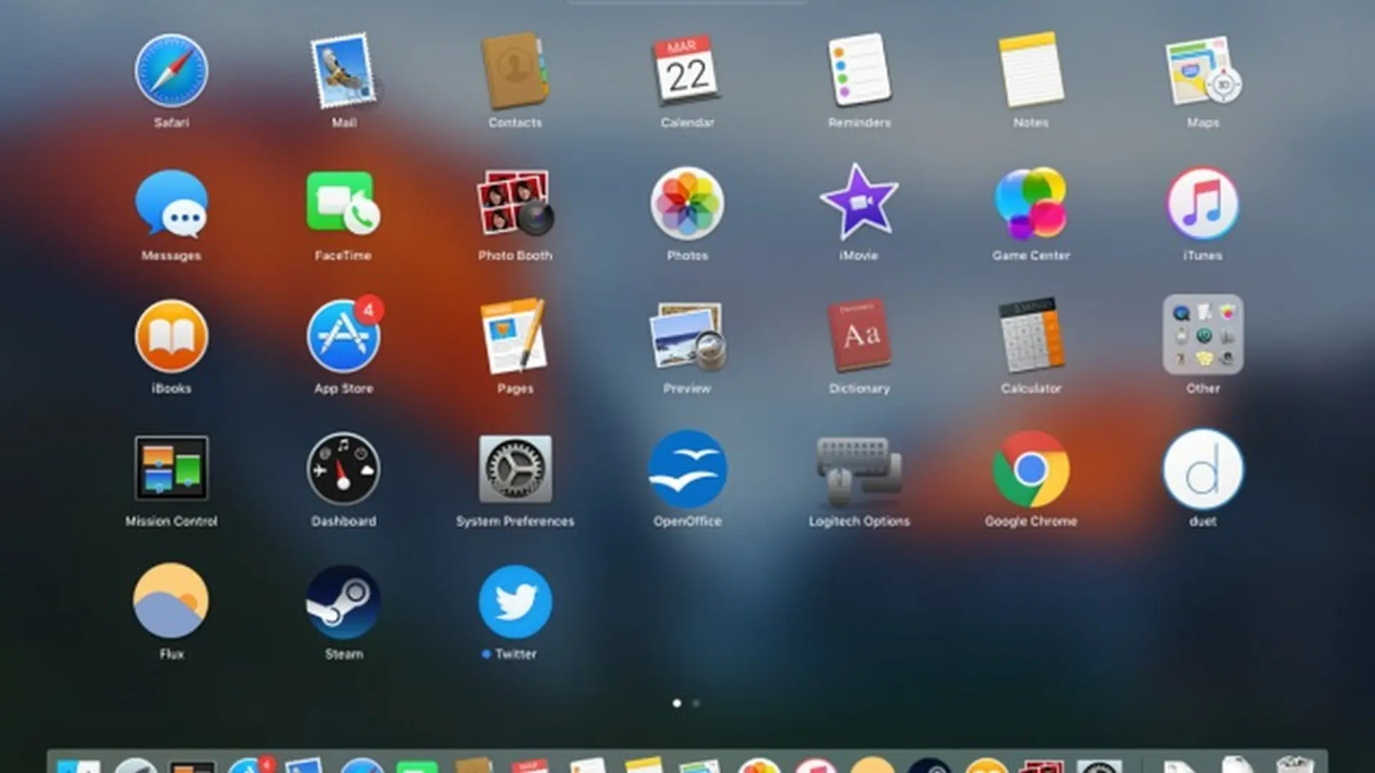Screen dimensions: 1375x773
Task: Switch to second Launchpad page dot
Action: (x=696, y=704)
